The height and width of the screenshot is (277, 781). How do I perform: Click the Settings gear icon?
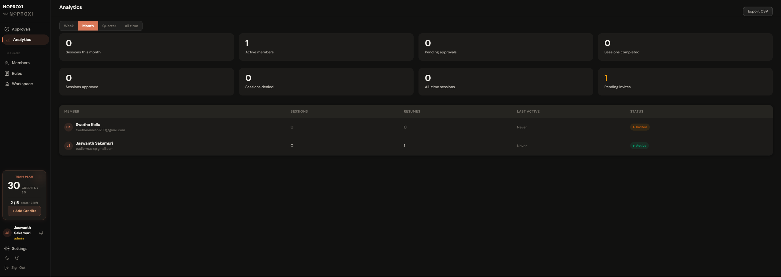tap(7, 249)
